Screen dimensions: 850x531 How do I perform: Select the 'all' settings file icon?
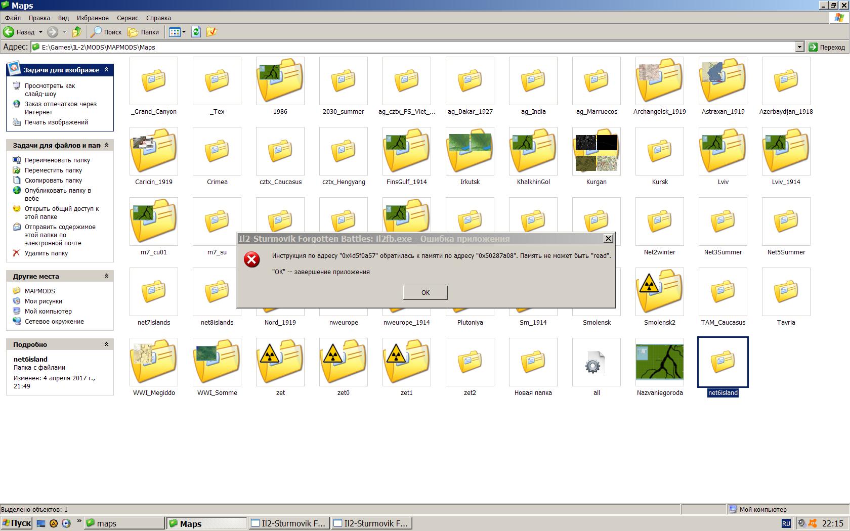pos(597,362)
